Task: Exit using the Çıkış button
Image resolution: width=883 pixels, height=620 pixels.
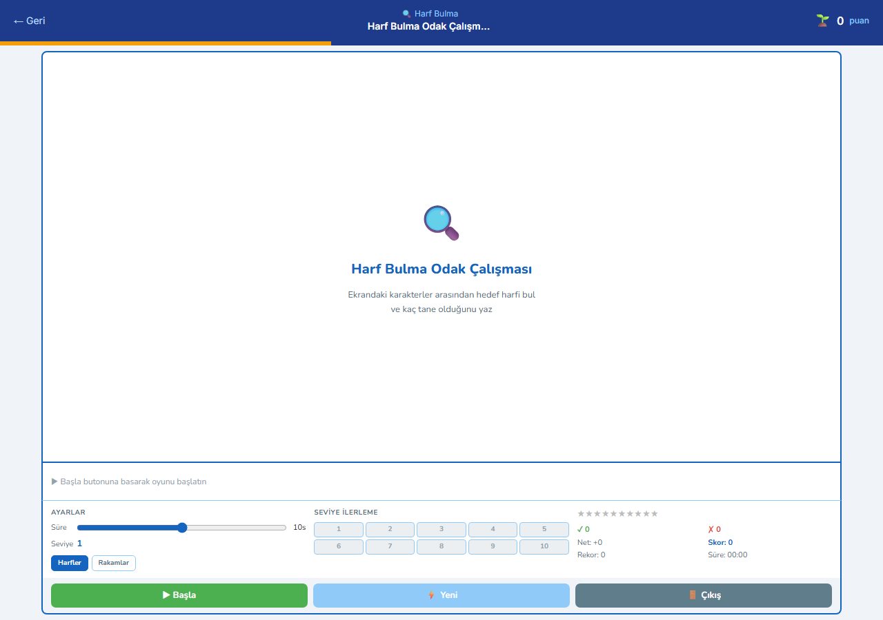Action: click(704, 595)
